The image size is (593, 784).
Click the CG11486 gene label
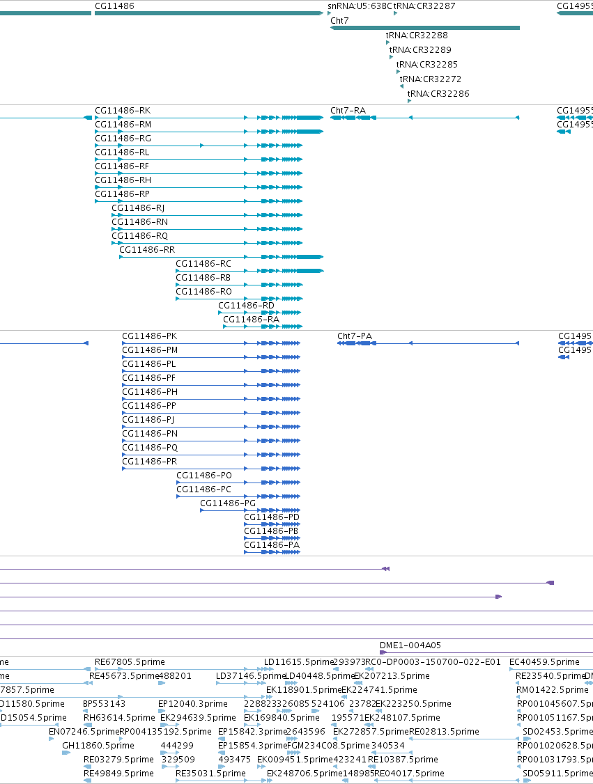point(114,6)
